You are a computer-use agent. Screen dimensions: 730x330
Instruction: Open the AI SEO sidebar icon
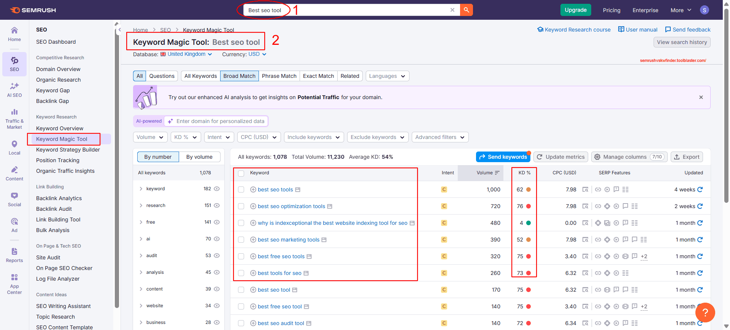click(14, 90)
